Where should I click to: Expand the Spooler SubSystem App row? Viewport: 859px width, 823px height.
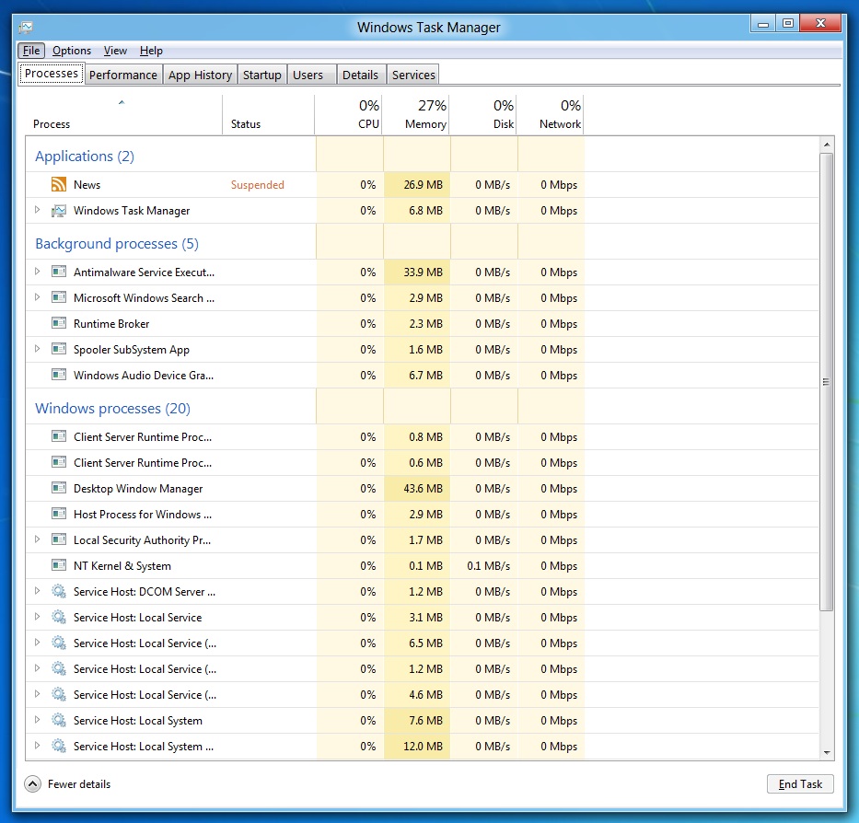coord(37,349)
